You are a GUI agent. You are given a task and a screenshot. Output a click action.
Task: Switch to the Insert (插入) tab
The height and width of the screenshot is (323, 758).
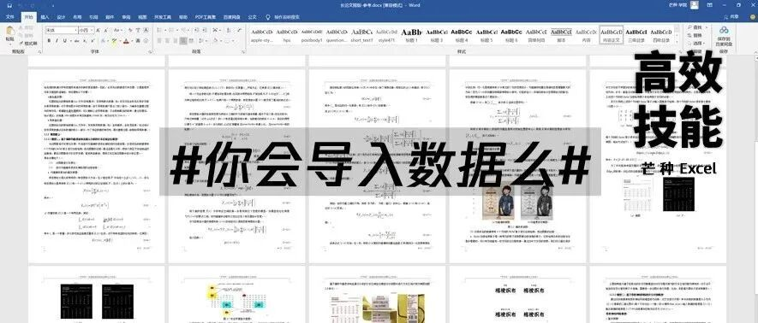point(45,16)
